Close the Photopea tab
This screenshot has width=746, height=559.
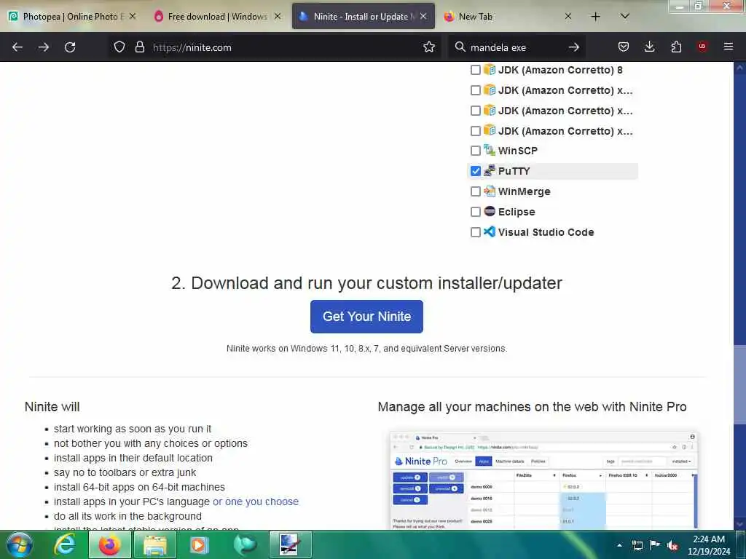point(133,16)
